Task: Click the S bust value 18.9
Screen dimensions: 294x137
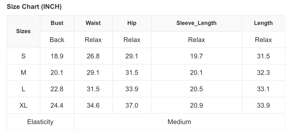Action: pos(57,56)
